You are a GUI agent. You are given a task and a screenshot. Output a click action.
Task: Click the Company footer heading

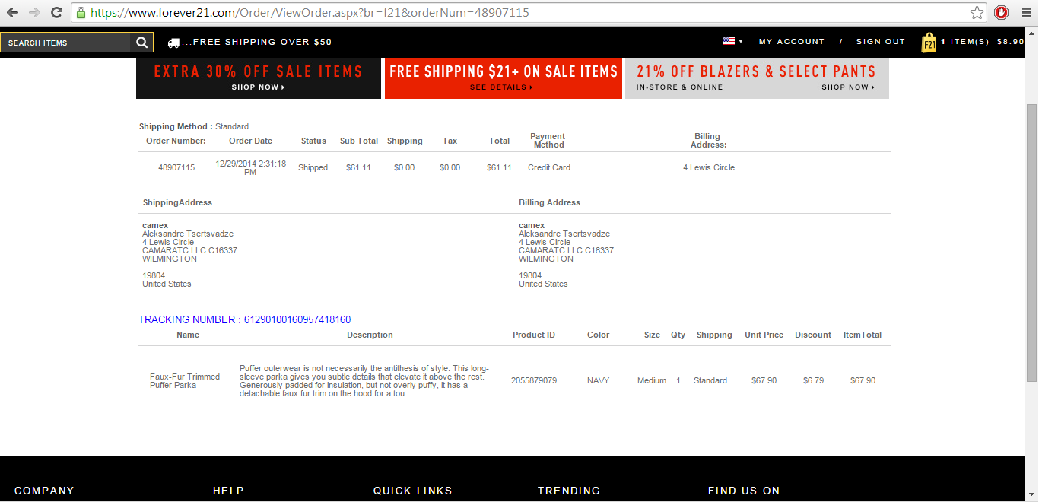click(x=44, y=491)
